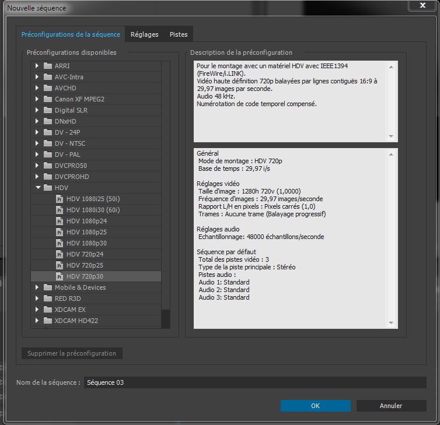The height and width of the screenshot is (425, 440).
Task: Collapse the HDV presets folder
Action: click(38, 188)
